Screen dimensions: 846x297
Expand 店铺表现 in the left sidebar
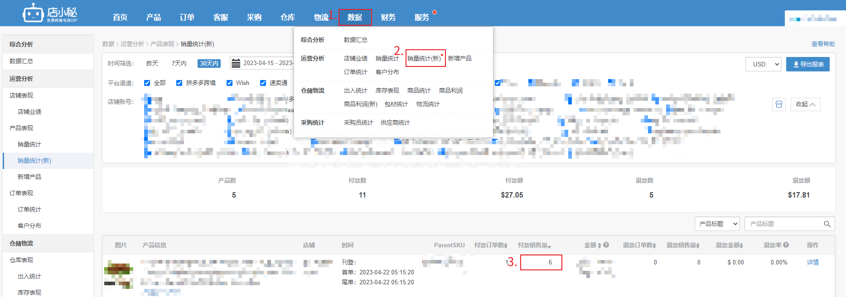21,95
